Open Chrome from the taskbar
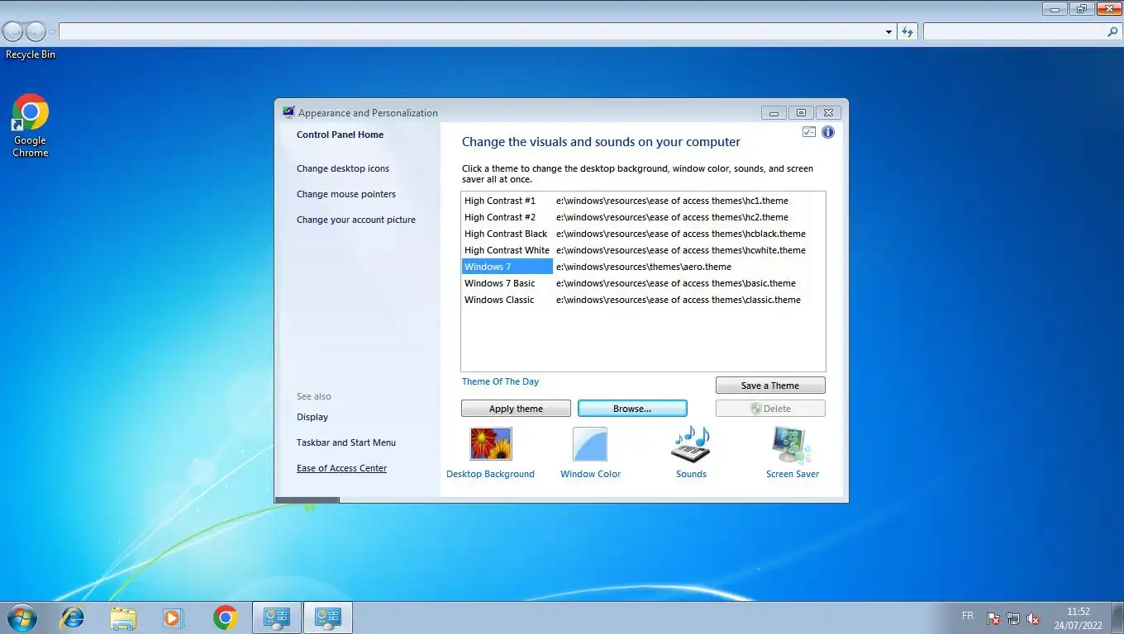Image resolution: width=1124 pixels, height=634 pixels. click(225, 617)
